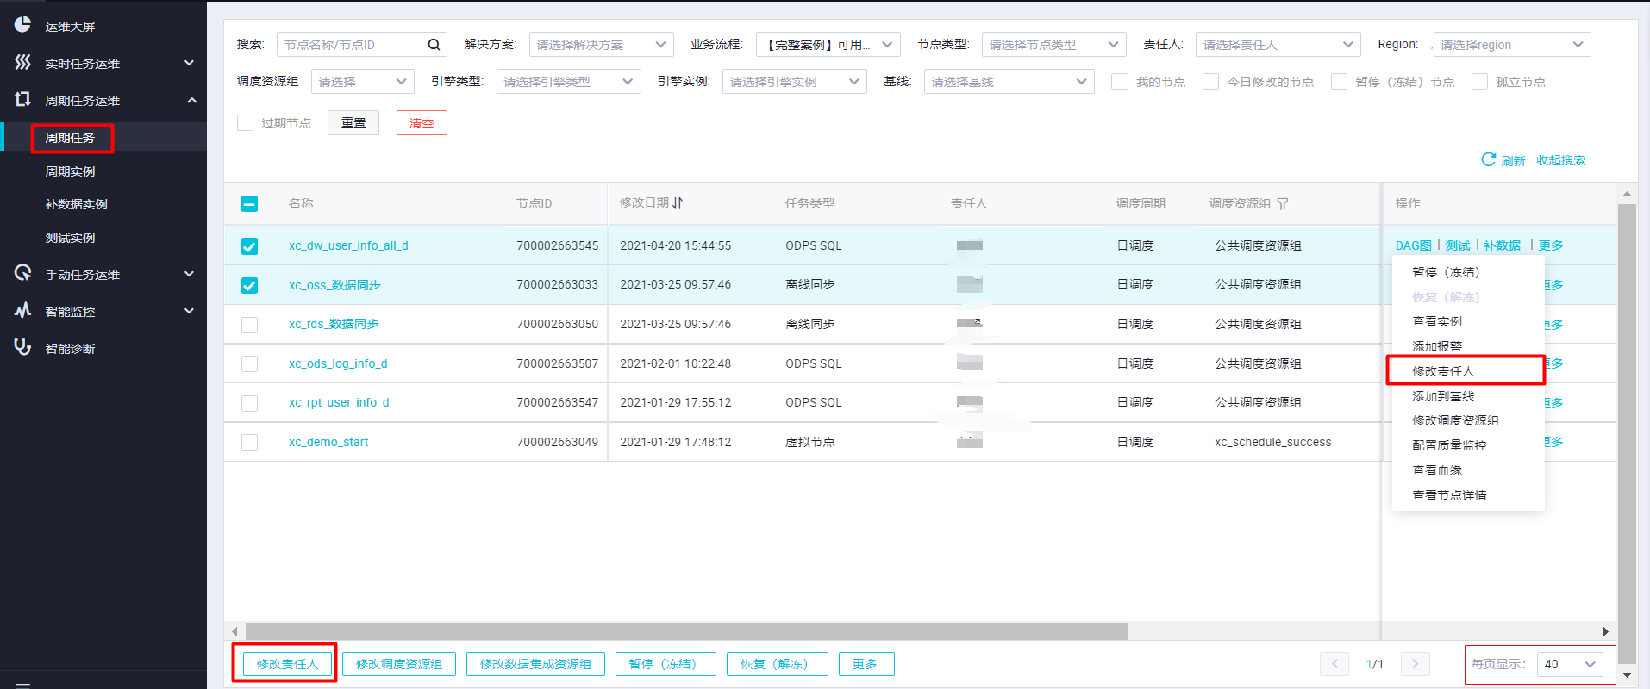Click the 实时任务运维 sidebar icon
Screen dimensions: 1650x689
click(x=22, y=62)
